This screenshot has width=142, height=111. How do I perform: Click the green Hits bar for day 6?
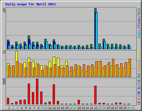pyautogui.click(x=29, y=37)
